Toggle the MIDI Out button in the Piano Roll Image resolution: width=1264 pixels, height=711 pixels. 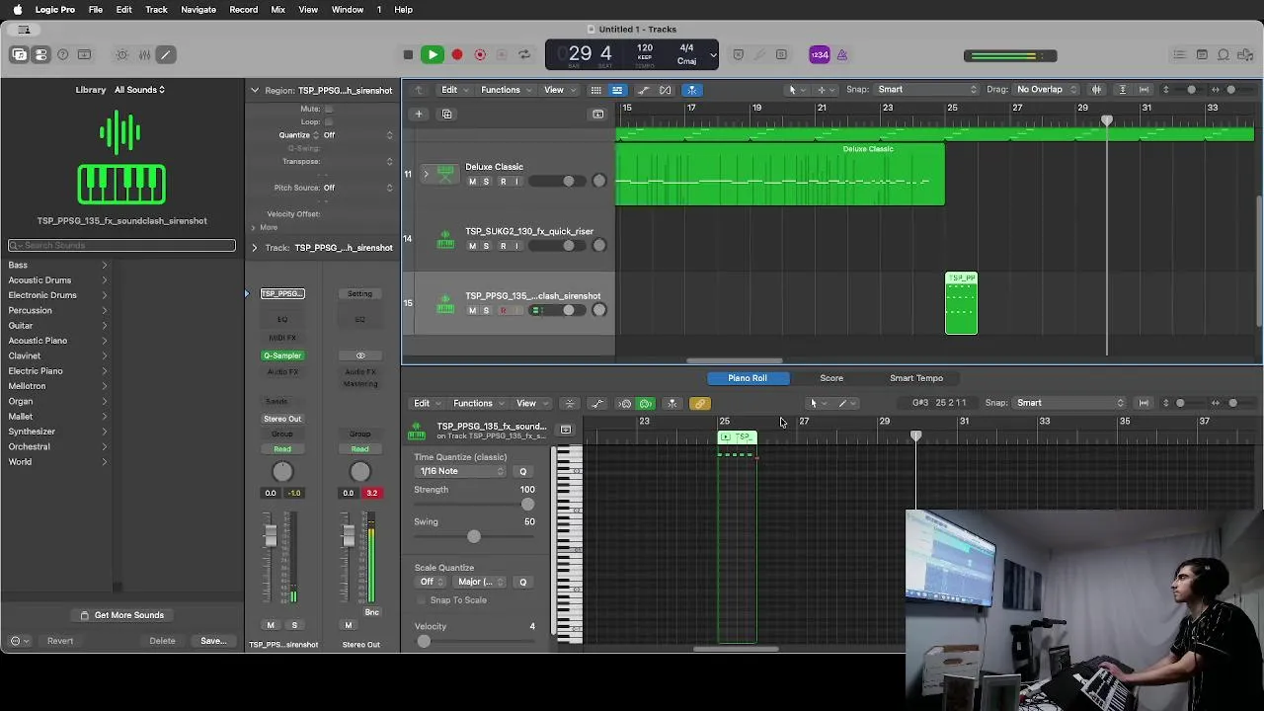646,403
